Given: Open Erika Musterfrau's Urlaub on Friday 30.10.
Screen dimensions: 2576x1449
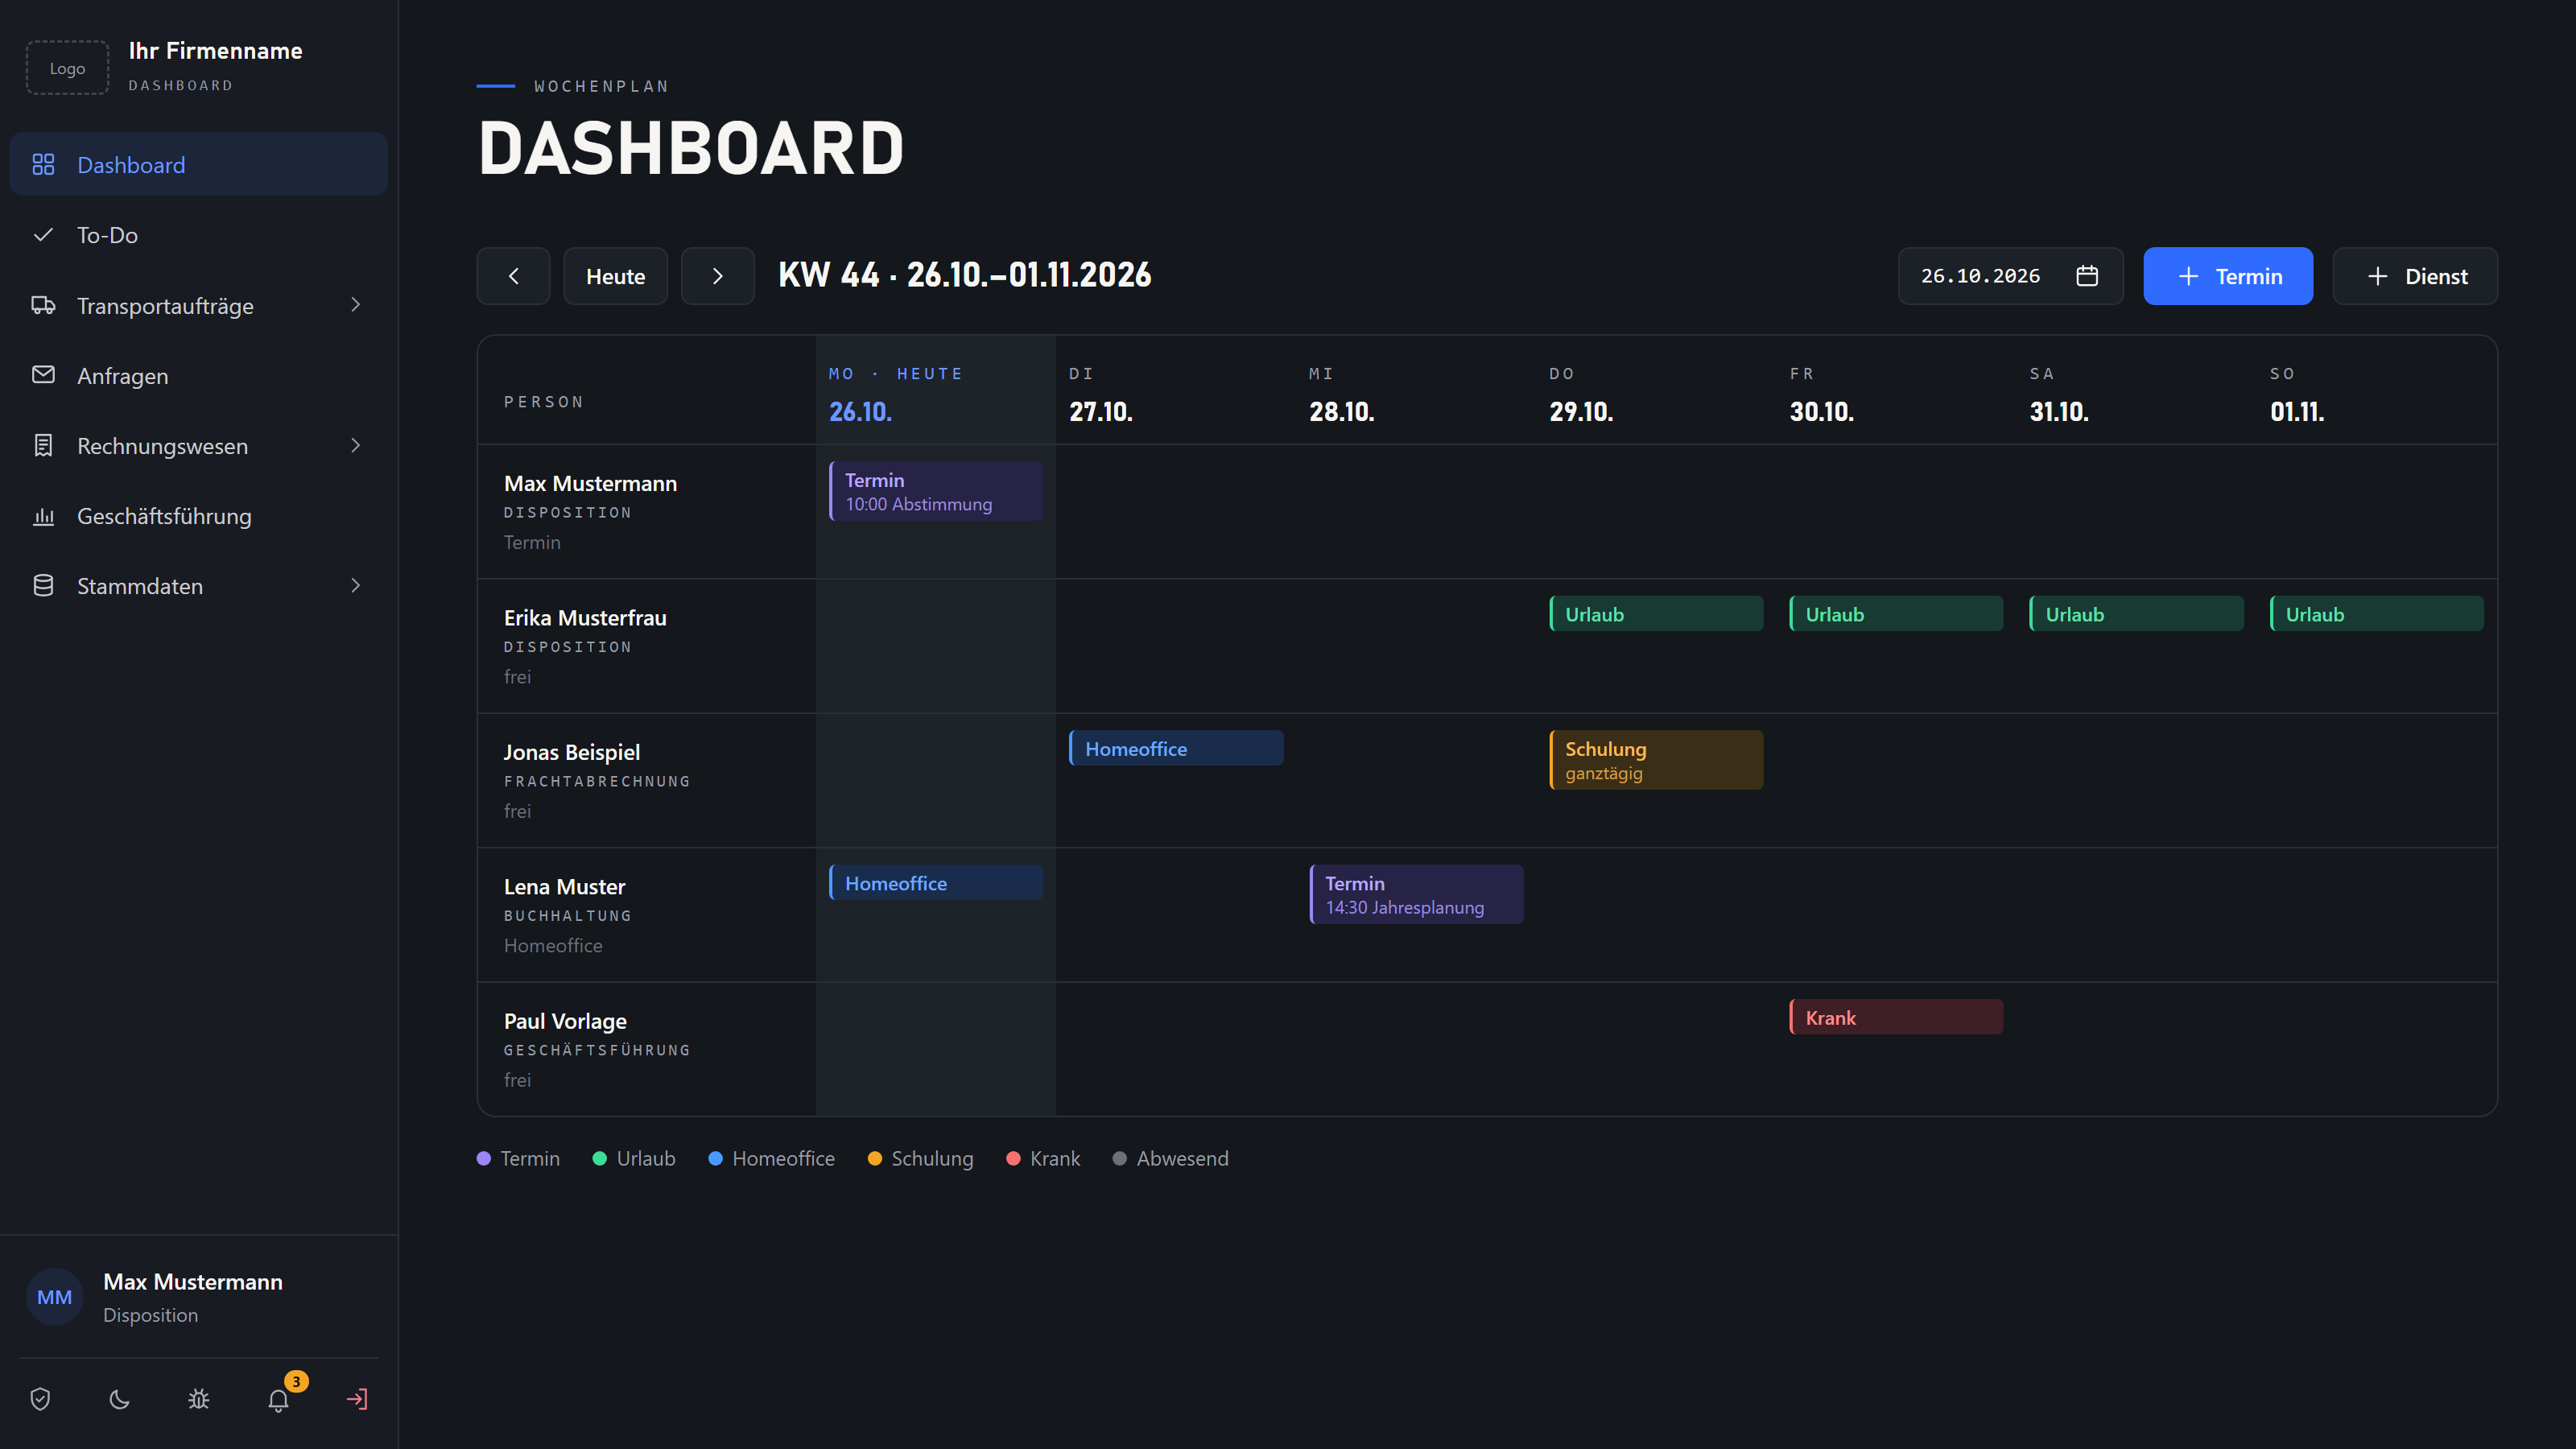Looking at the screenshot, I should tap(1896, 614).
